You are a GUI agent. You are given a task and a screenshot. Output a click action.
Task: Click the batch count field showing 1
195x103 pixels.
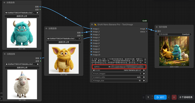click(x=148, y=97)
